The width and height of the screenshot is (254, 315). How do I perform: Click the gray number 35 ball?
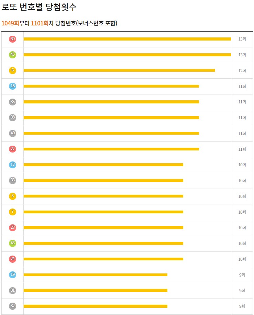pos(12,102)
